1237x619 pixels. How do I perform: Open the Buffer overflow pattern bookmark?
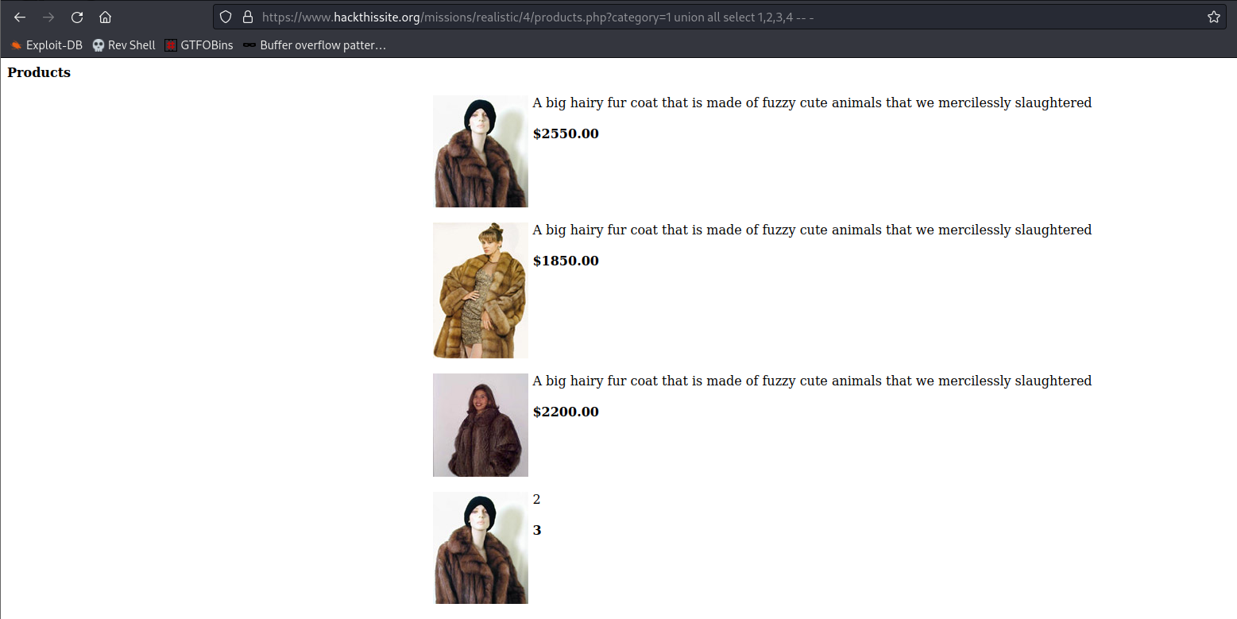(315, 45)
